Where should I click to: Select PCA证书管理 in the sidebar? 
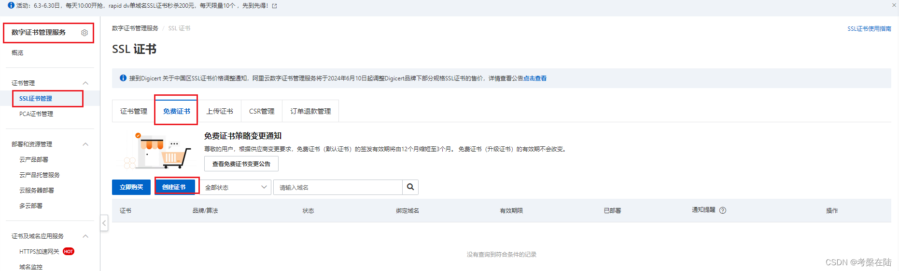(36, 114)
